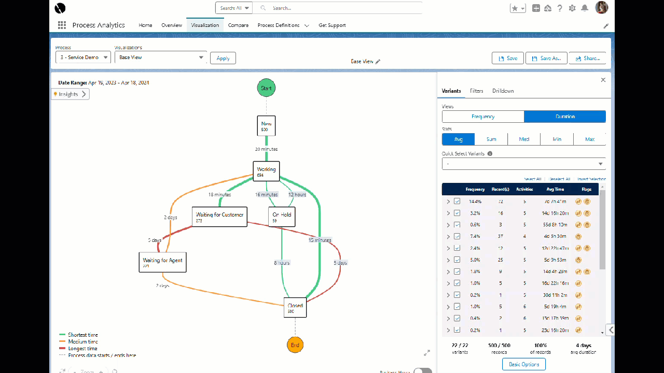
Task: Open global actions plus icon
Action: 536,8
